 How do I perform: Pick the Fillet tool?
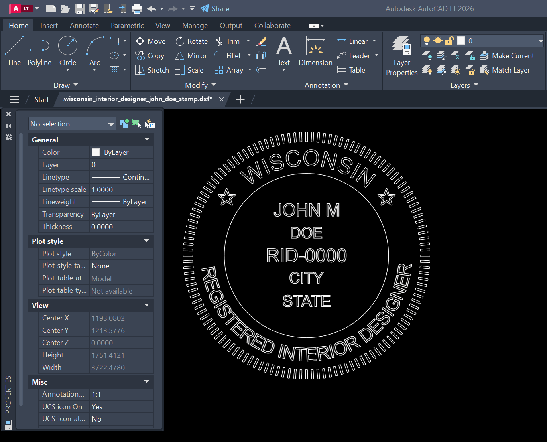coord(228,56)
